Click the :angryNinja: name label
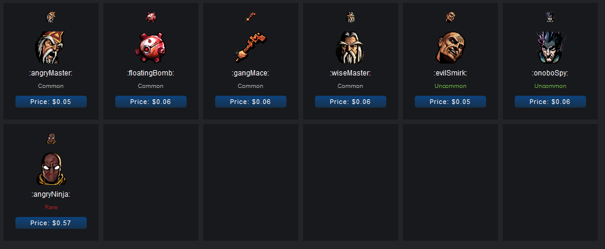This screenshot has height=249, width=605. point(51,195)
